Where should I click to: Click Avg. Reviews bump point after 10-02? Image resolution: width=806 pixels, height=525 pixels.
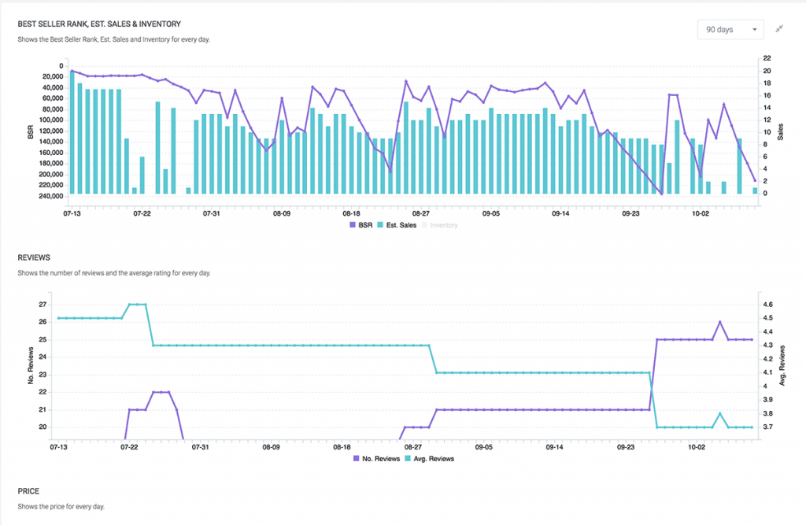pyautogui.click(x=719, y=413)
